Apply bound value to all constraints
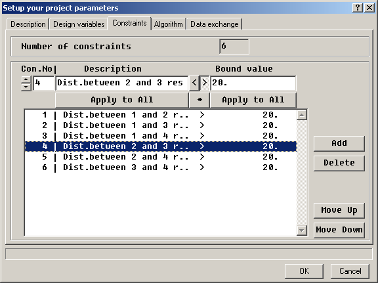The height and width of the screenshot is (283, 378). [x=253, y=100]
